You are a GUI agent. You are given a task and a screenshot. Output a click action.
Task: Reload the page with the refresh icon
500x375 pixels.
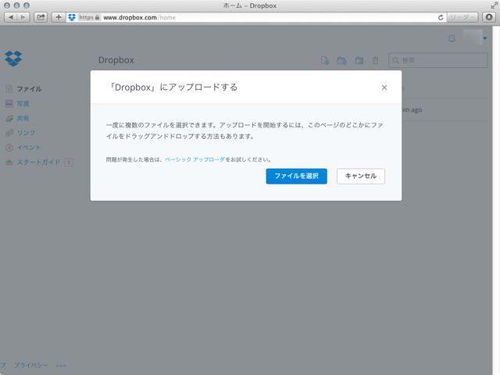coord(441,17)
